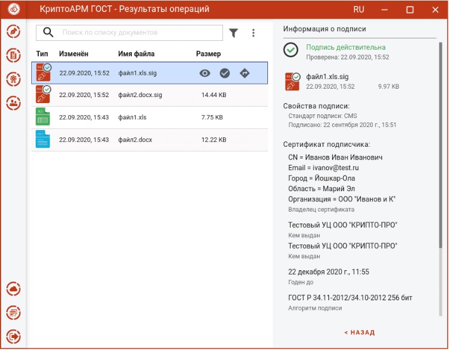Click the 12.22 KB size cell
The image size is (449, 350).
click(x=214, y=140)
